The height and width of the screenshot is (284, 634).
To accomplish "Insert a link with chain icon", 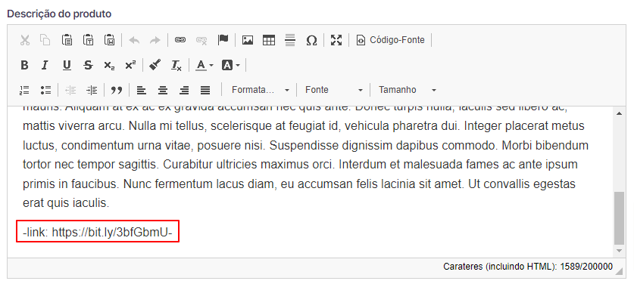I will point(180,40).
